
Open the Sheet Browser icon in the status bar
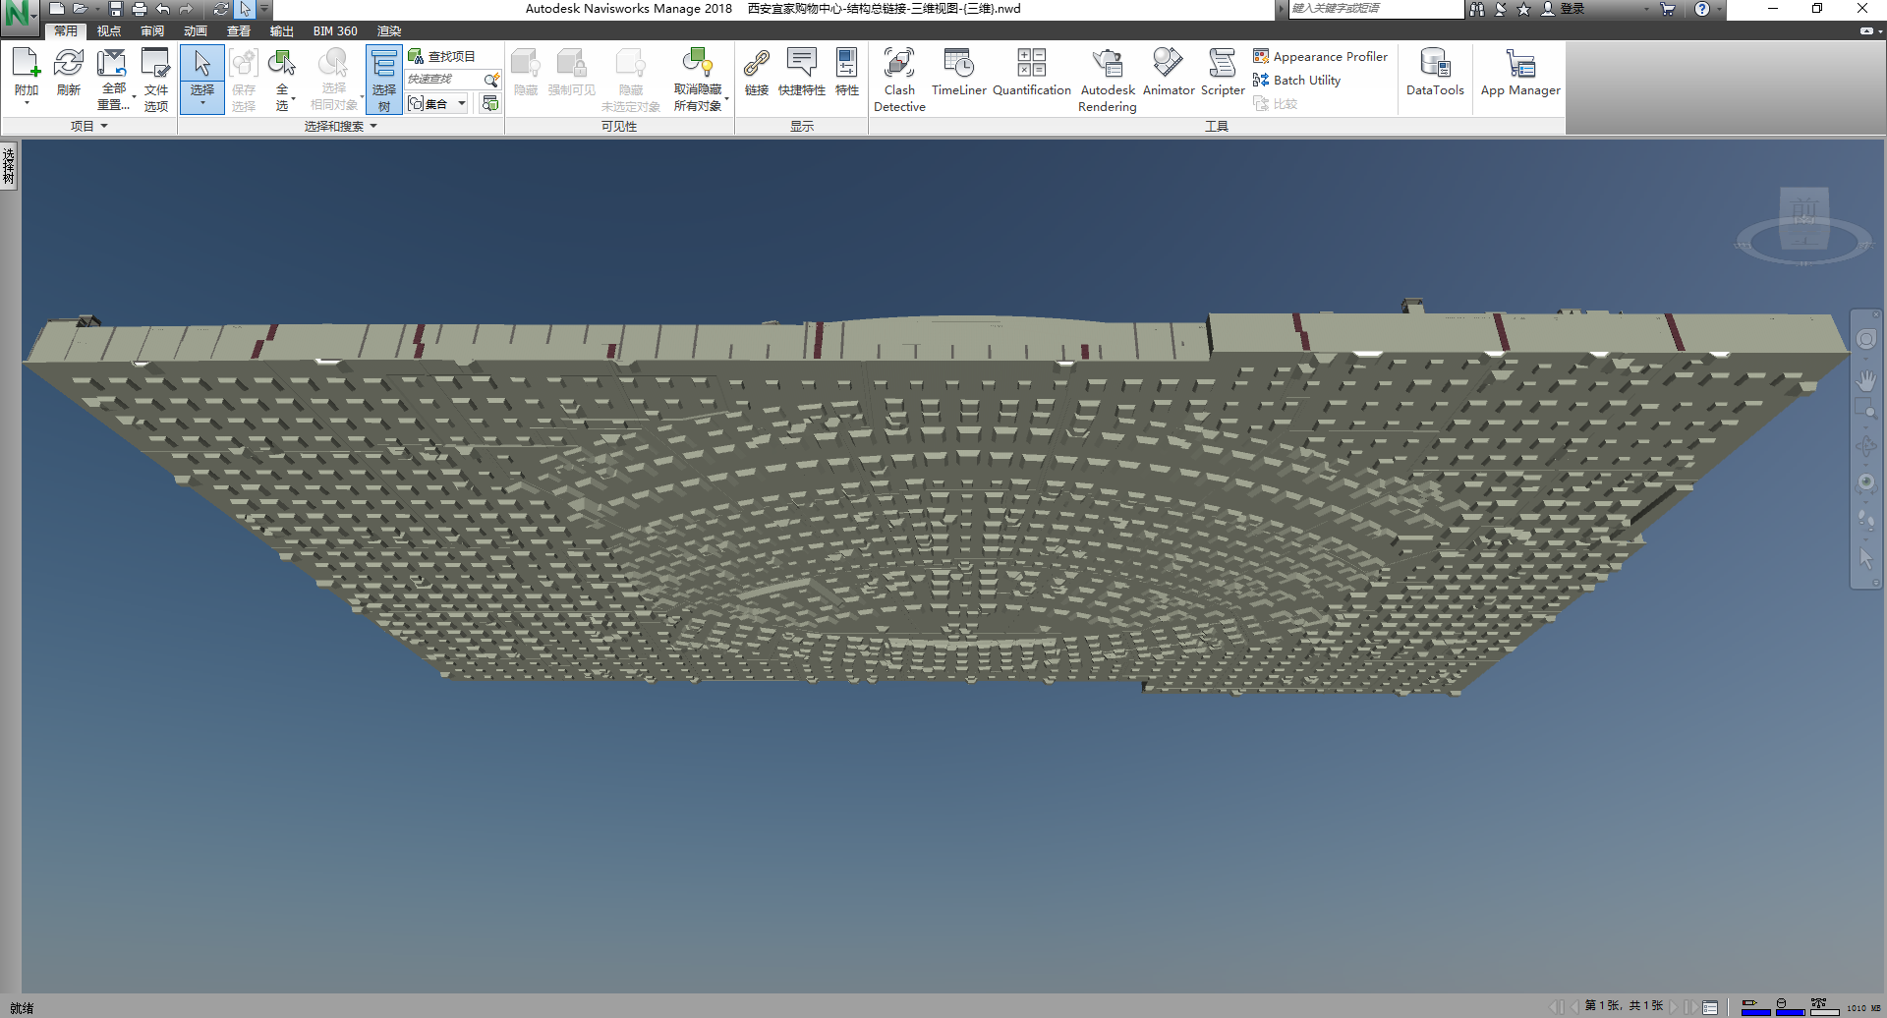[1710, 1007]
